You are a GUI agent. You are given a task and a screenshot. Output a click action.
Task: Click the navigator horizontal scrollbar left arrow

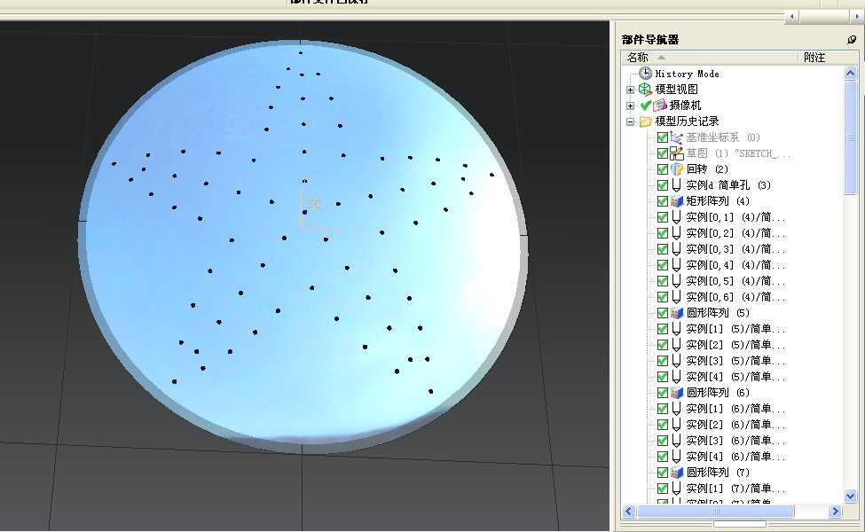tap(629, 511)
